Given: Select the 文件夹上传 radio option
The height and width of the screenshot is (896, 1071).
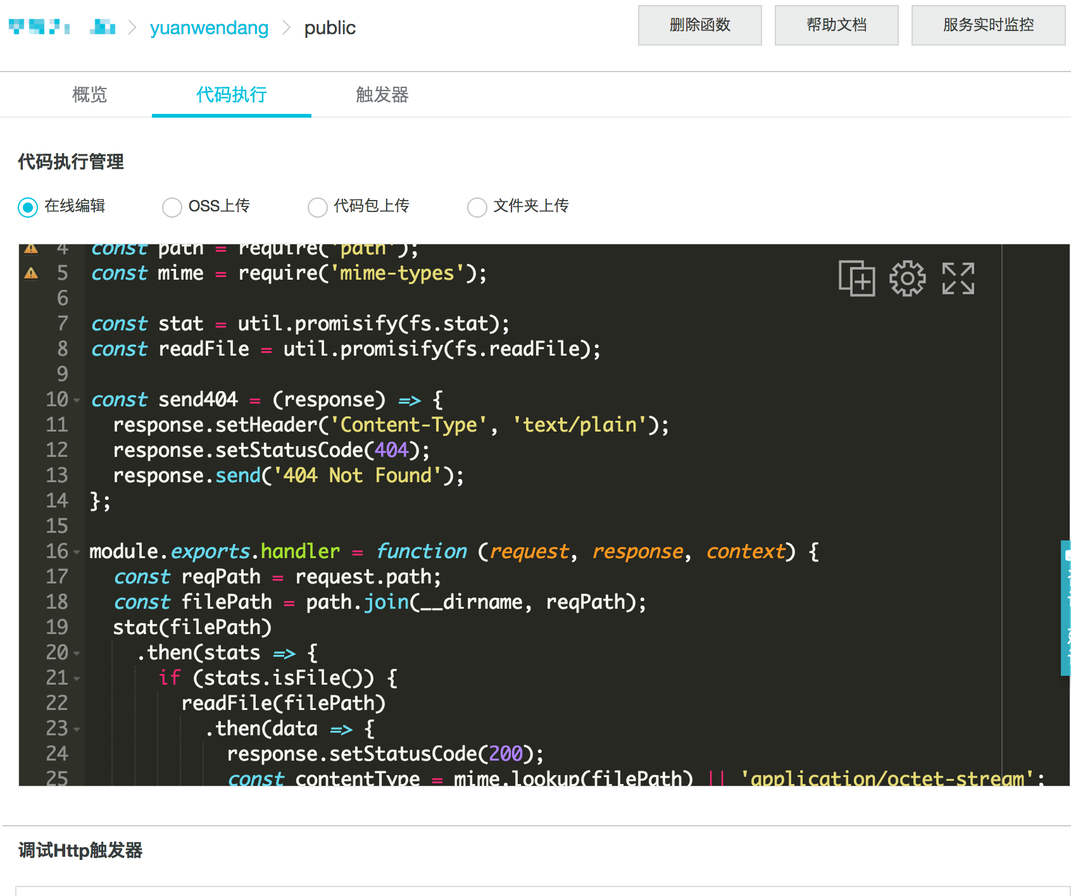Looking at the screenshot, I should (477, 207).
